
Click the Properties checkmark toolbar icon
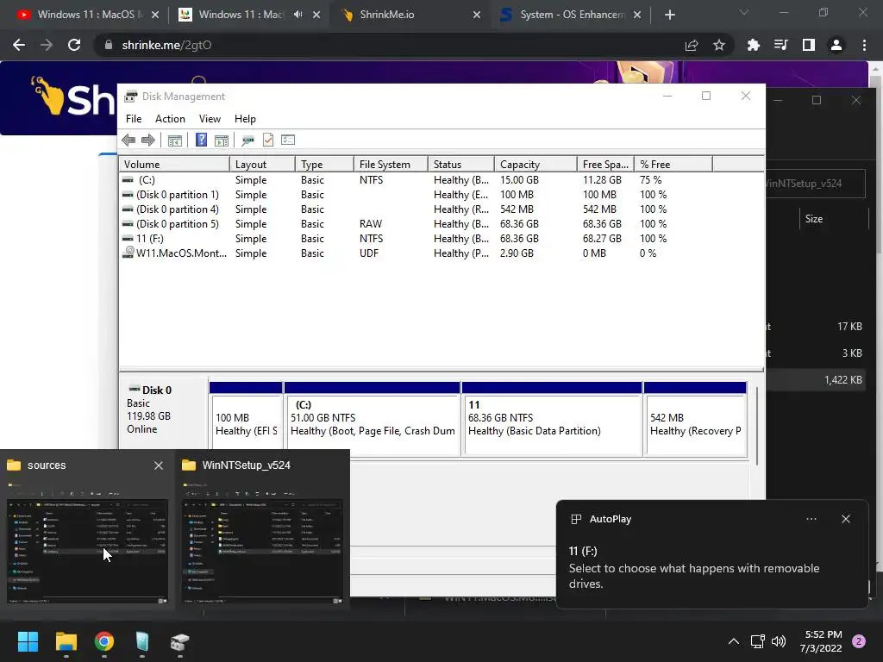coord(268,141)
